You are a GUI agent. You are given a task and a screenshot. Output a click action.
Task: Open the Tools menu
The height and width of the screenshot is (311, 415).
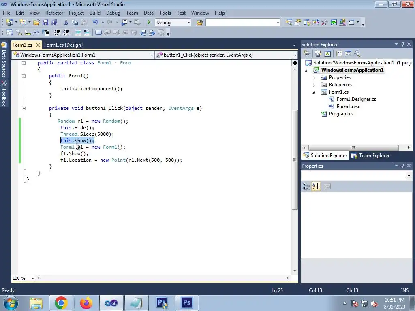tap(165, 13)
